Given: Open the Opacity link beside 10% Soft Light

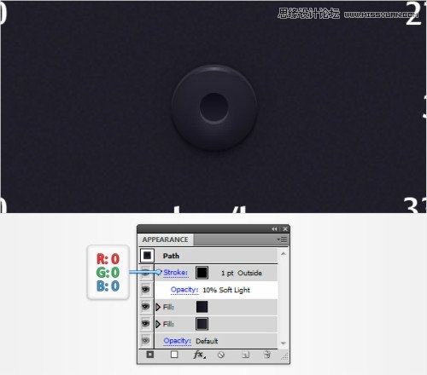Looking at the screenshot, I should click(x=184, y=290).
